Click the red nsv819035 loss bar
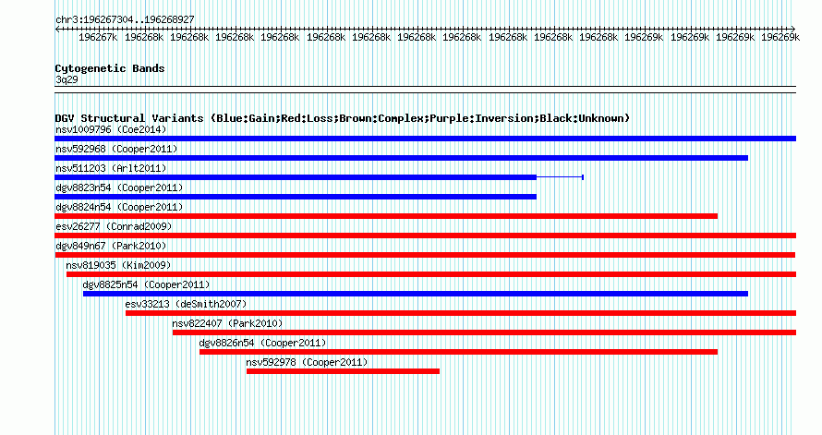 431,274
